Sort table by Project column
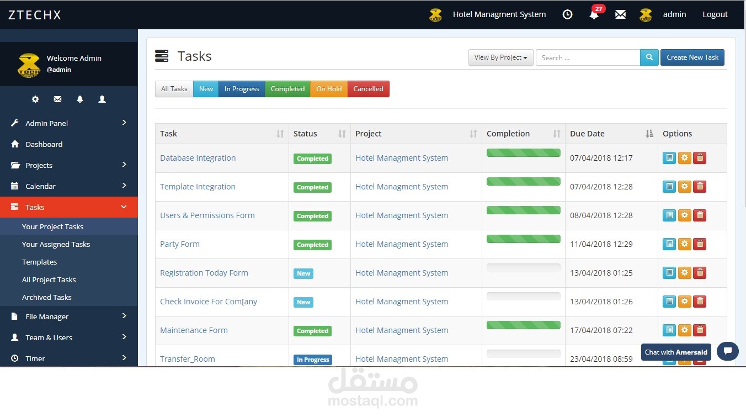746x417 pixels. [417, 134]
